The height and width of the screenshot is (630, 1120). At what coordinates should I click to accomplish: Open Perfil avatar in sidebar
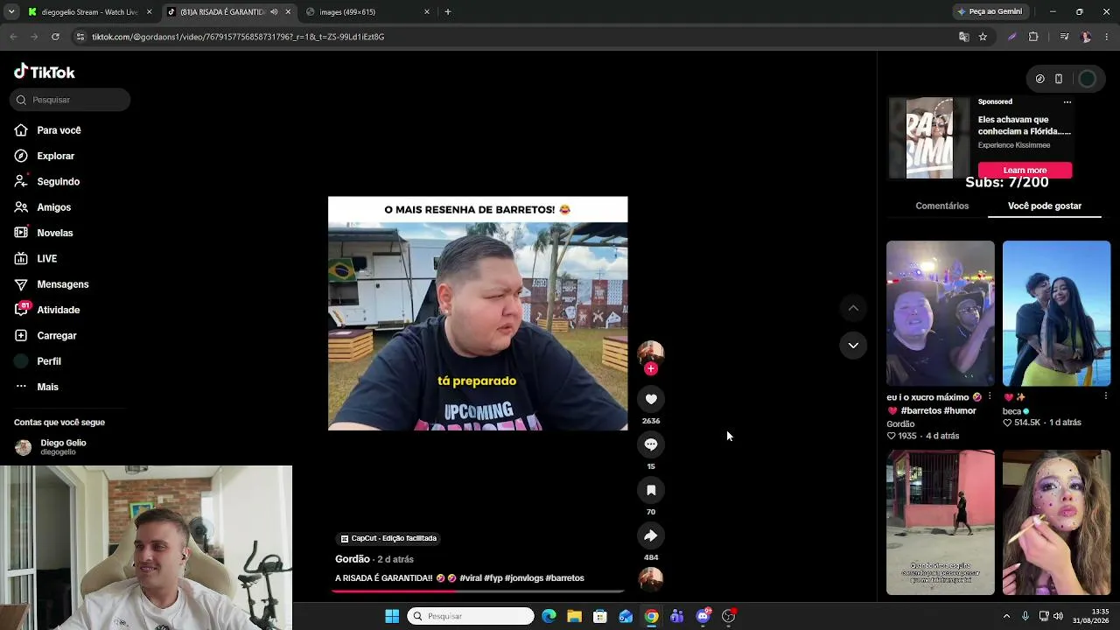[21, 361]
